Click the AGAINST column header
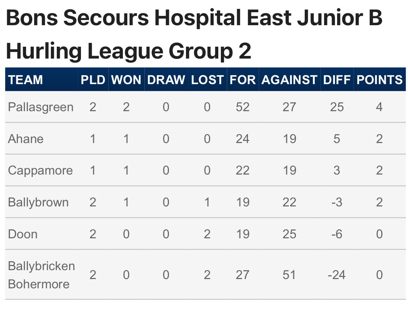The height and width of the screenshot is (315, 408). coord(289,79)
